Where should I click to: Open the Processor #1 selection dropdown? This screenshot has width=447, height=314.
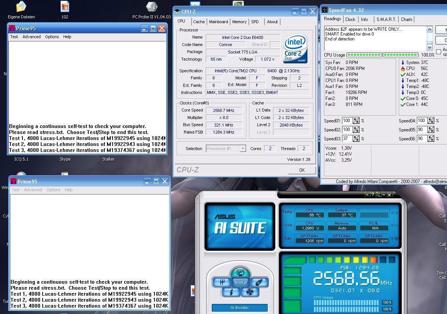(243, 149)
